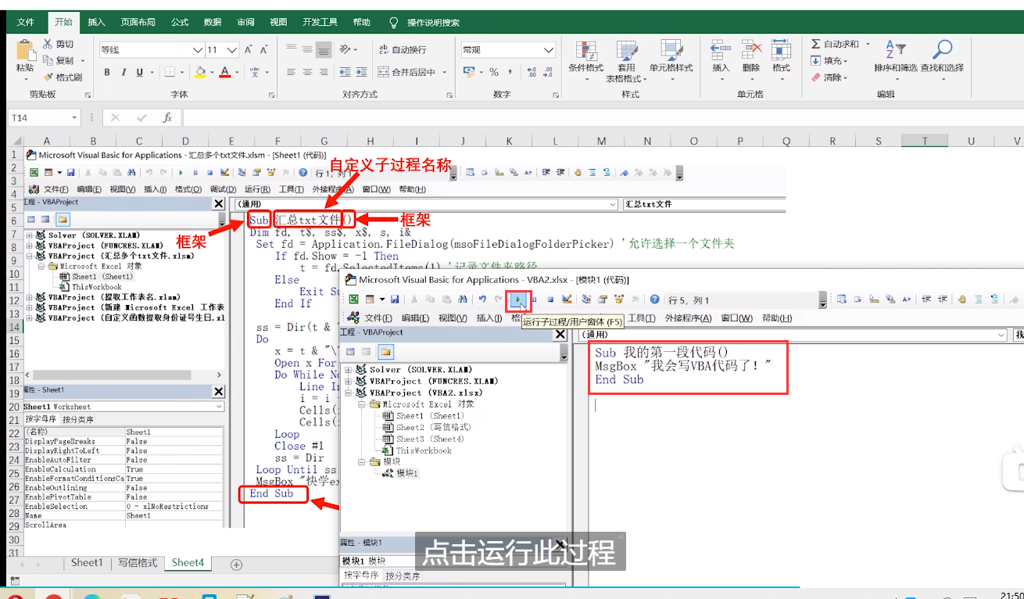The image size is (1024, 599).
Task: Open the Name Box dropdown beside T14
Action: click(74, 118)
